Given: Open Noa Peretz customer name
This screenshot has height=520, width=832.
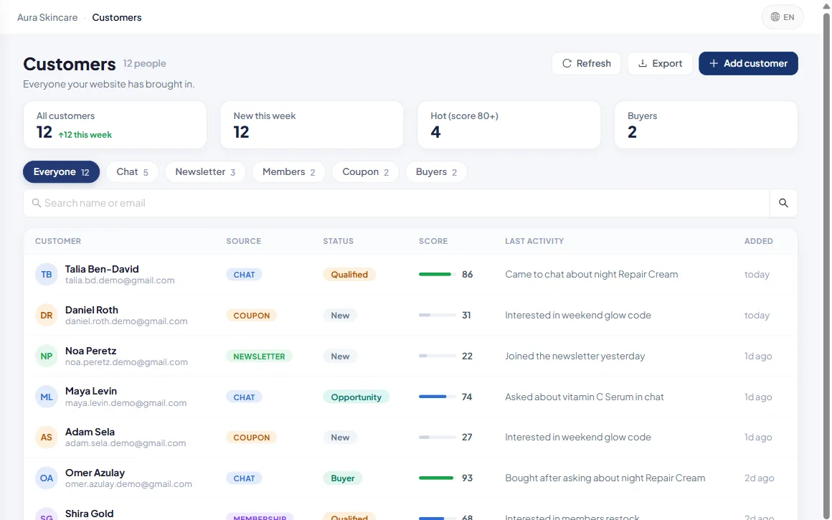Looking at the screenshot, I should tap(91, 351).
